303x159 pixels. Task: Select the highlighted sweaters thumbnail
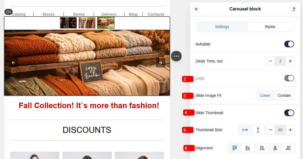(106, 23)
